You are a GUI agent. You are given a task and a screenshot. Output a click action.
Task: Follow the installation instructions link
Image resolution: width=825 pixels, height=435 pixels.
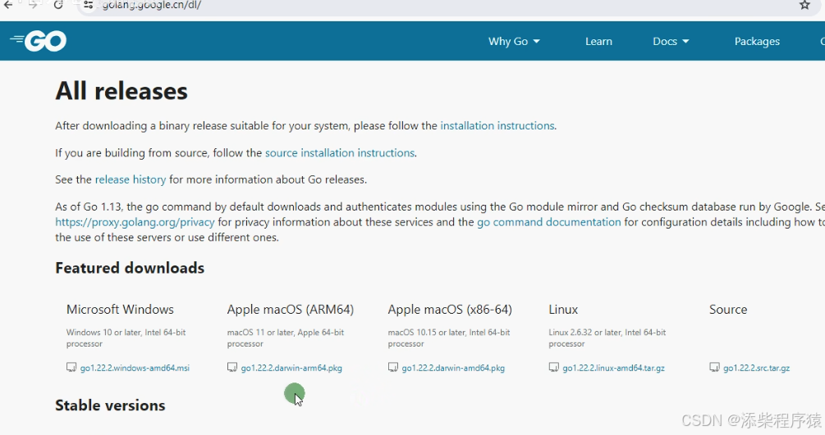tap(497, 125)
